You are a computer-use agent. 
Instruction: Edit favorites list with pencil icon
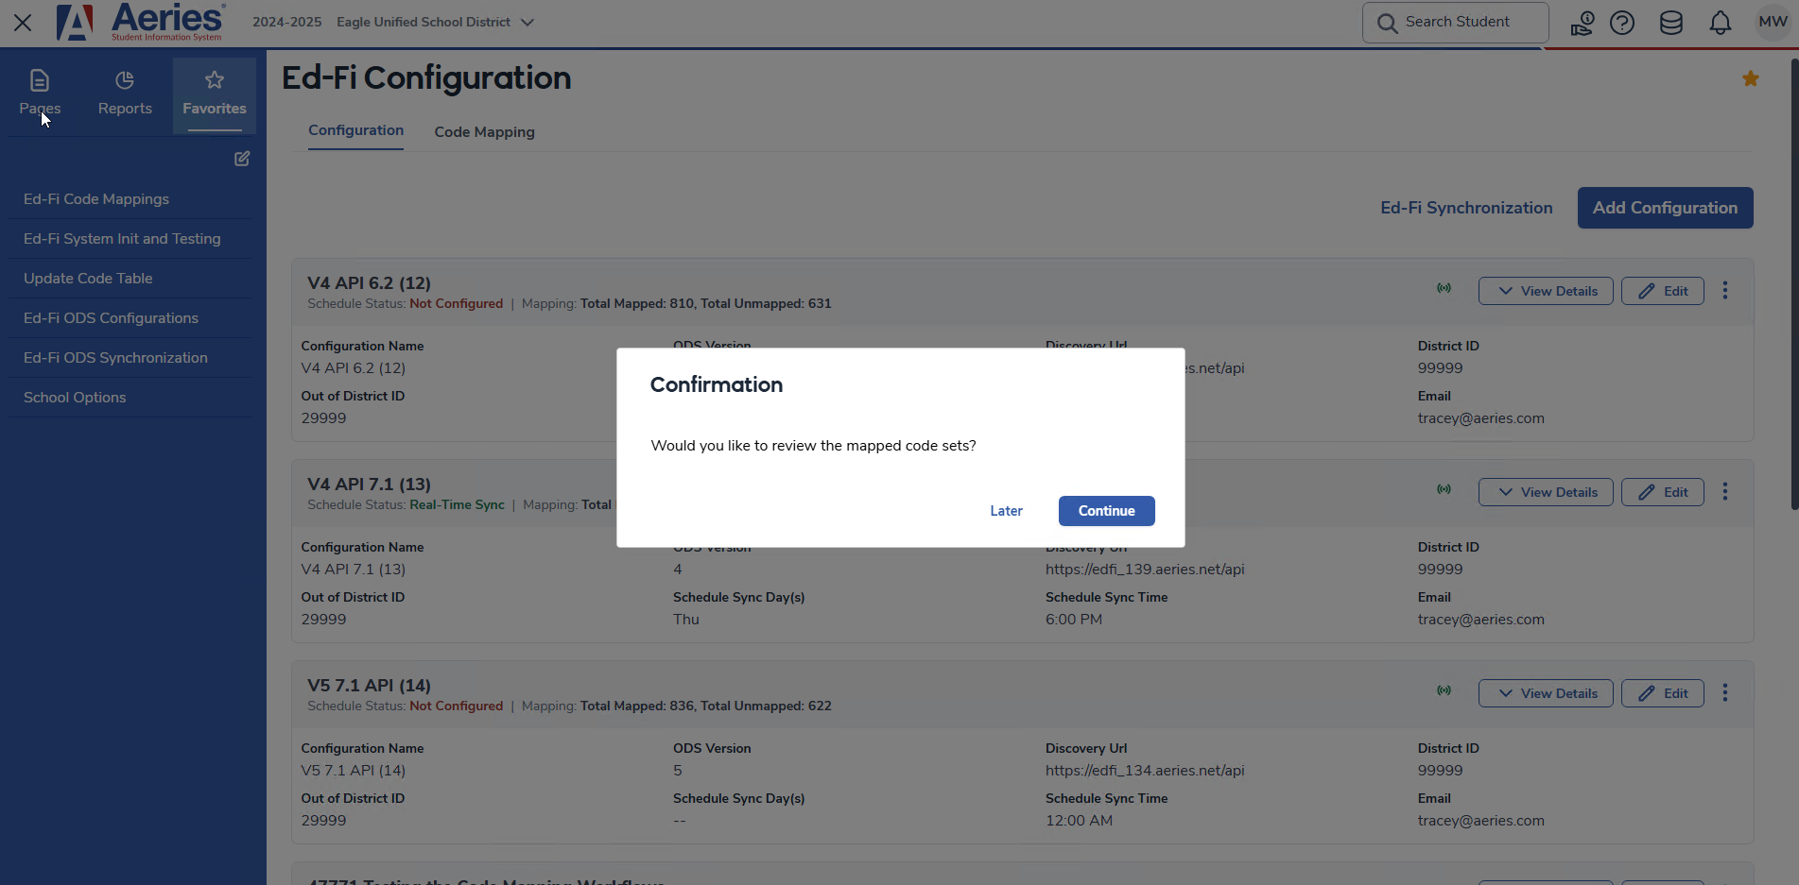click(242, 159)
